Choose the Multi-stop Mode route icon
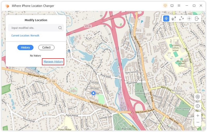This screenshot has height=132, width=207. pyautogui.click(x=181, y=19)
